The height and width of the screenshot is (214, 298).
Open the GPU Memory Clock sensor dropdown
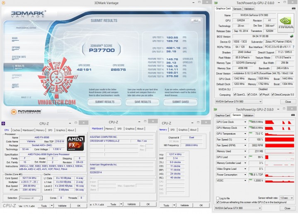(x=245, y=128)
